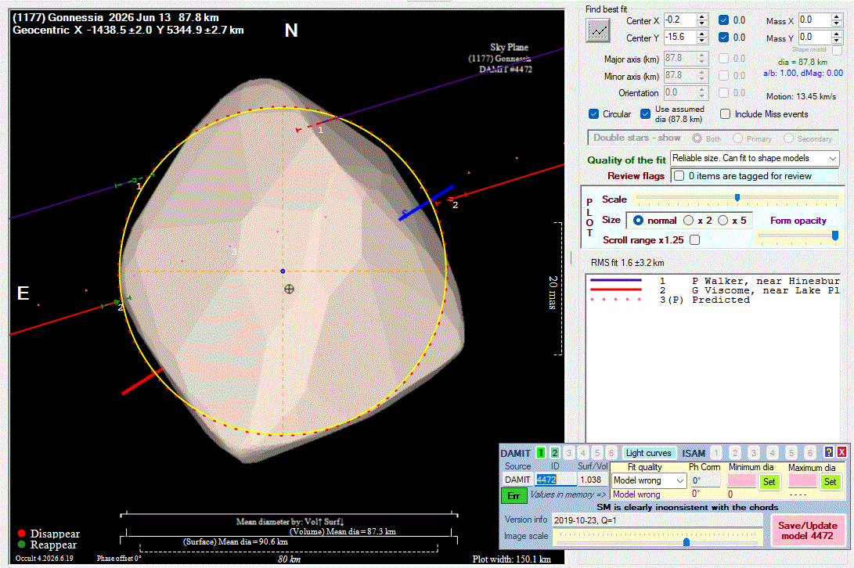Viewport: 854px width, 568px height.
Task: Toggle Scroll range x1.25 checkbox
Action: pyautogui.click(x=694, y=239)
